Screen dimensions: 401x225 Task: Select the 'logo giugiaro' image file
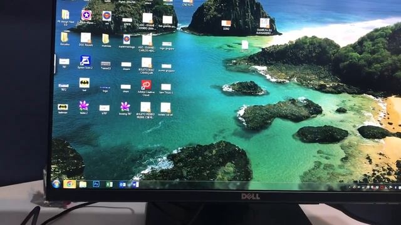point(167,46)
